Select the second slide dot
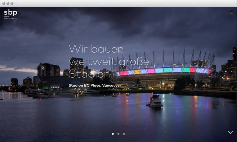This screenshot has height=142, width=237. [x=118, y=134]
